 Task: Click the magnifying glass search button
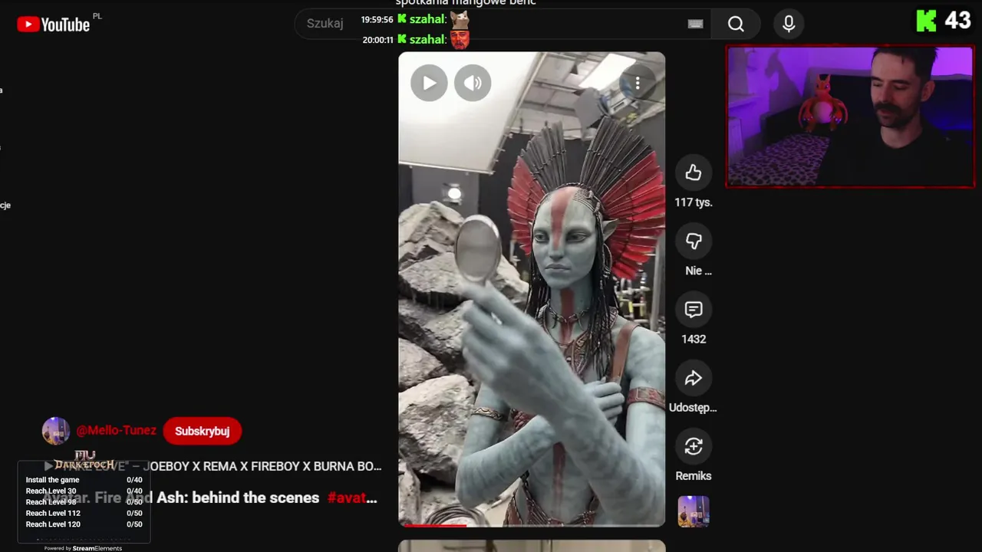pyautogui.click(x=736, y=24)
